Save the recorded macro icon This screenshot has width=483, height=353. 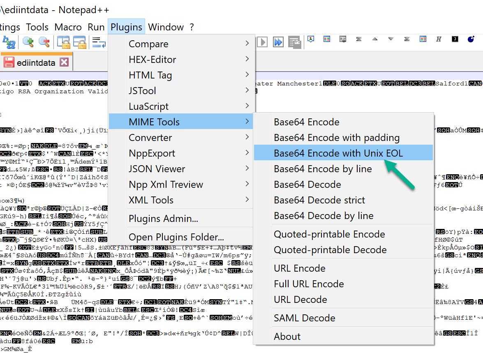(295, 41)
